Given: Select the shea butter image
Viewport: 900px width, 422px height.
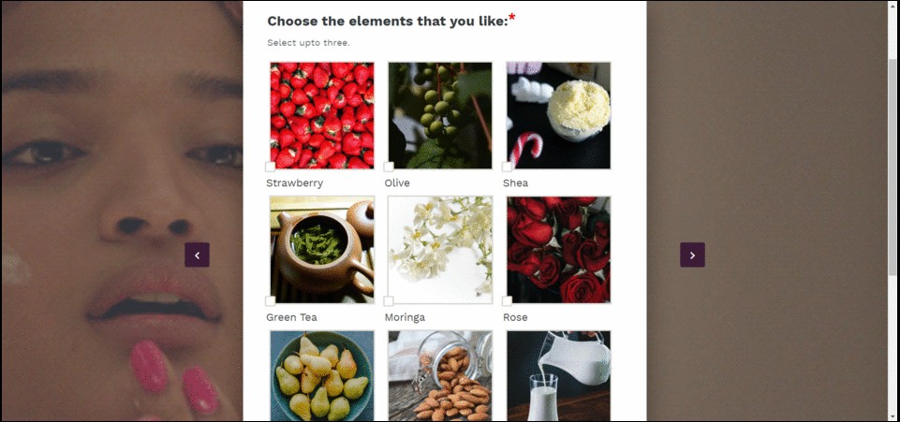Looking at the screenshot, I should pos(558,115).
